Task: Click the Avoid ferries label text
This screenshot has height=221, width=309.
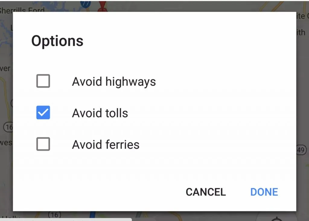Action: (x=106, y=144)
